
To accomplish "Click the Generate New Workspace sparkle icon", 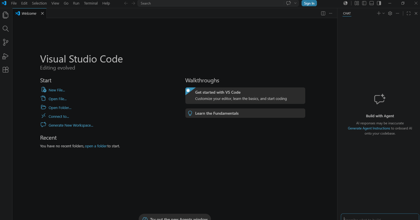I will (43, 125).
